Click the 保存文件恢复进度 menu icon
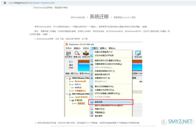Viewport: 196px width, 127px height. pyautogui.click(x=92, y=68)
